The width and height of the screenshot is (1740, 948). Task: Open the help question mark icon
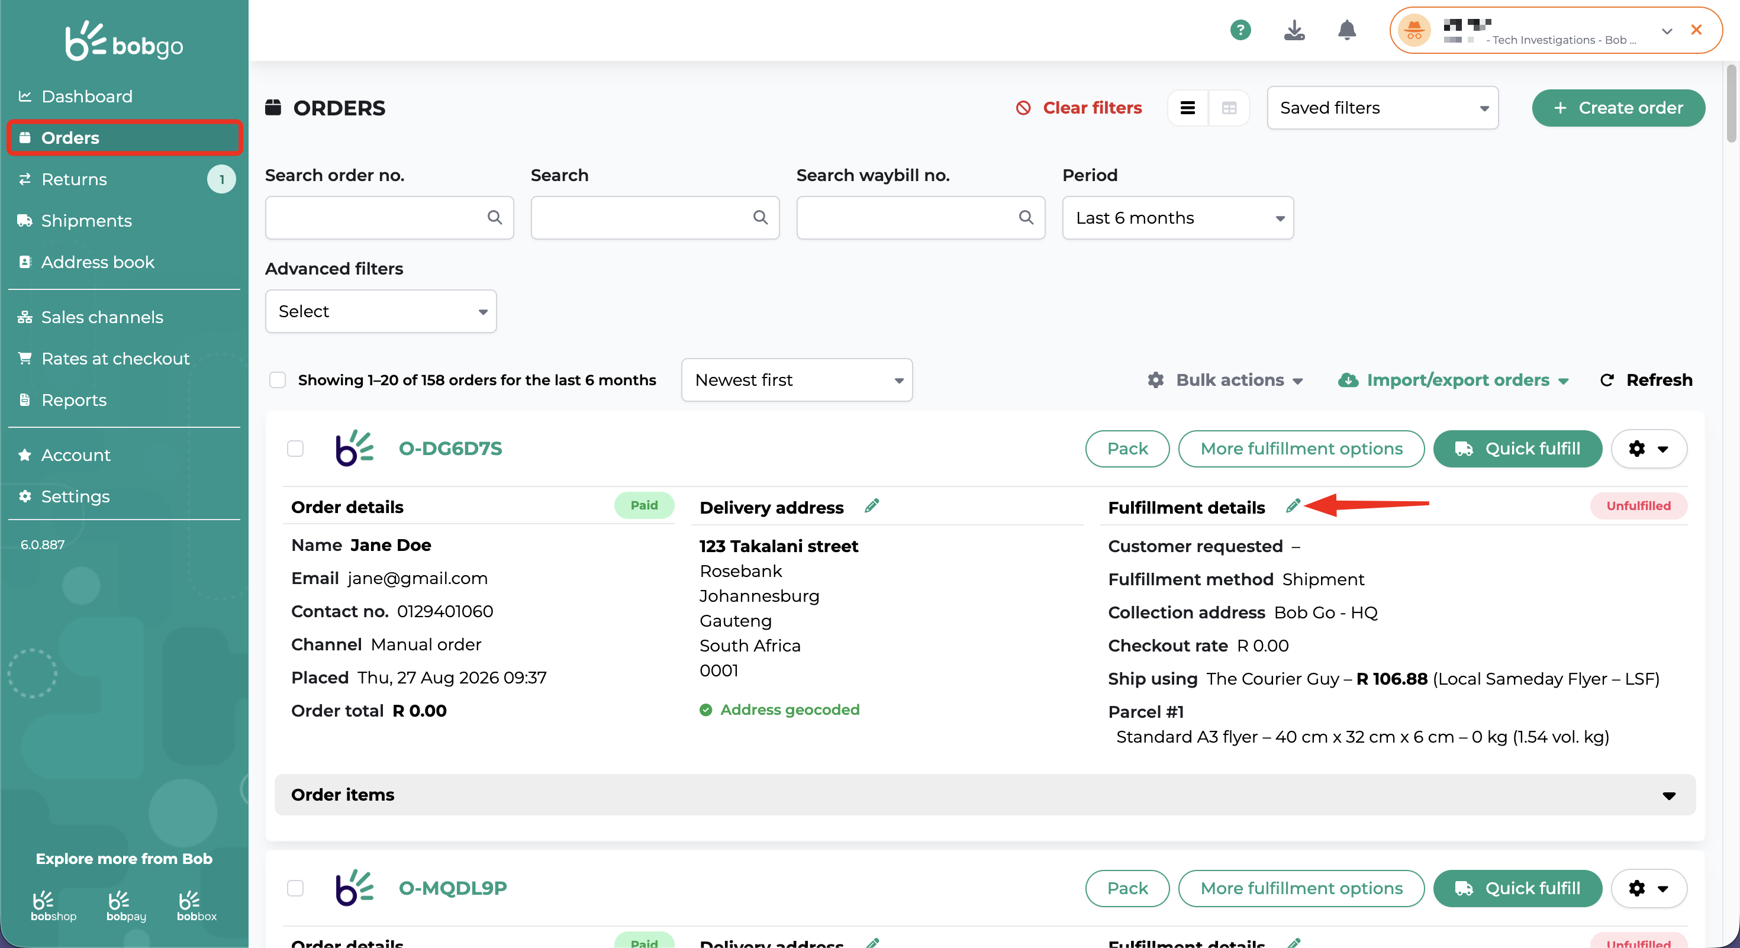[1240, 30]
